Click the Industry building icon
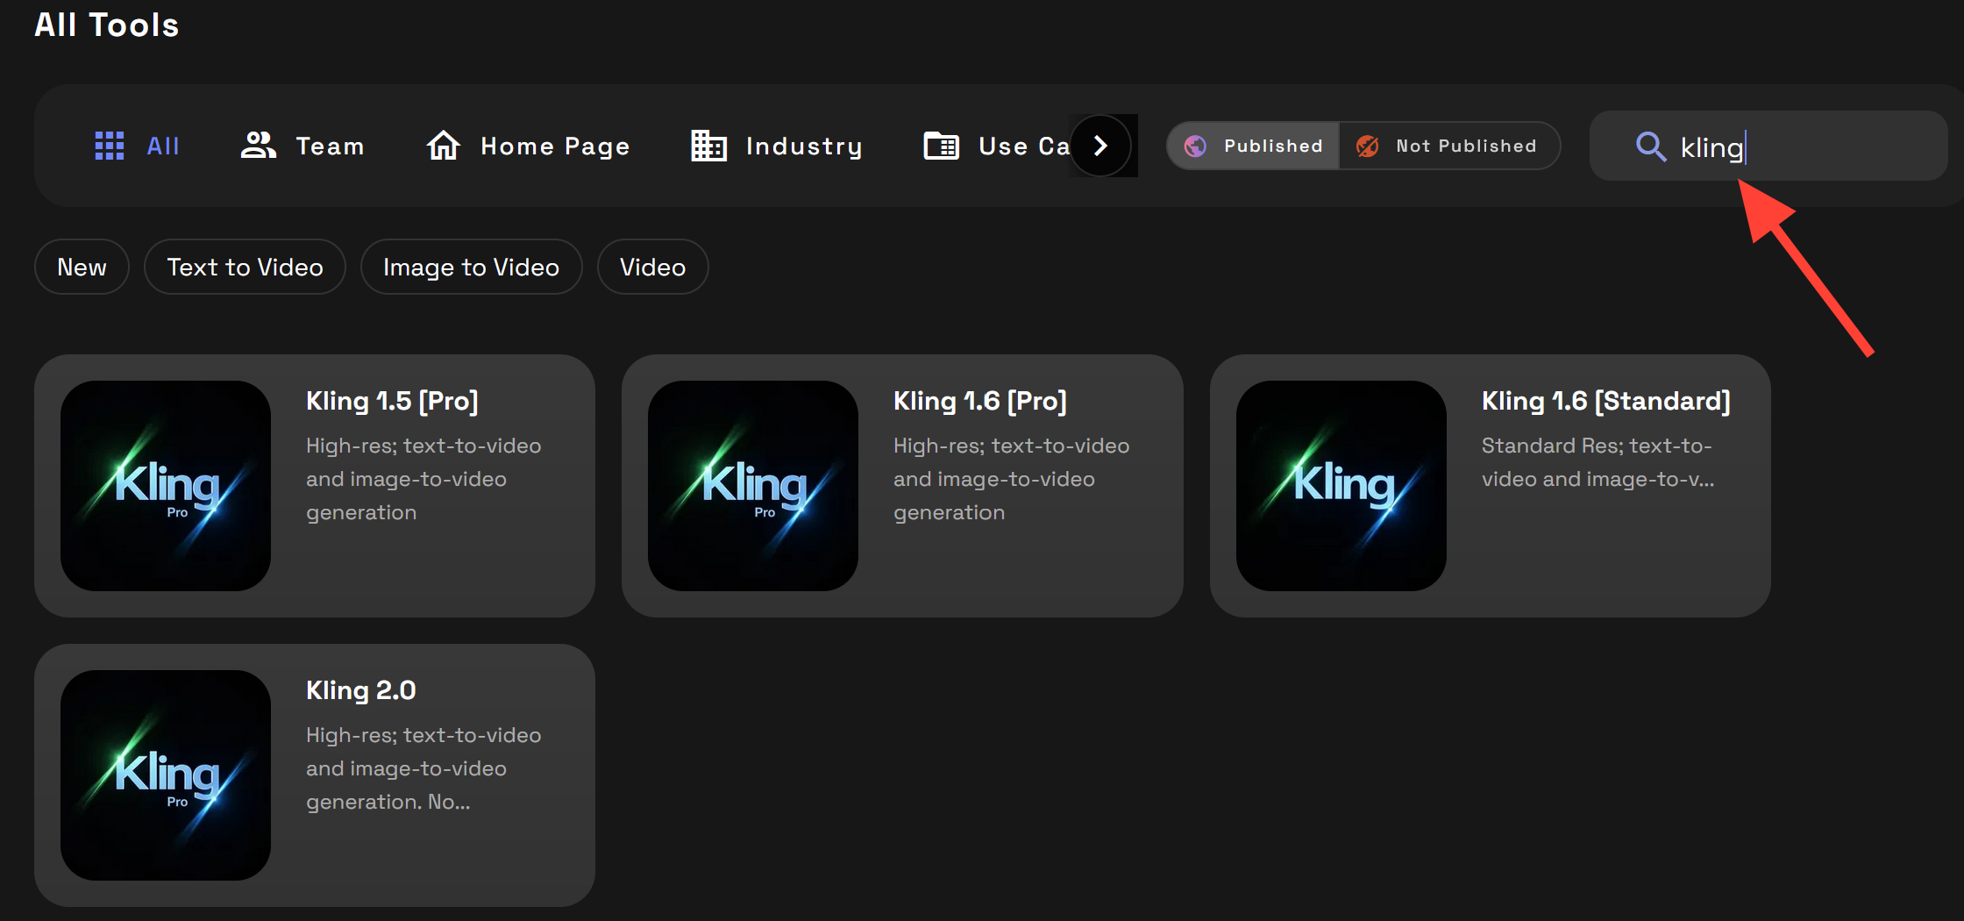Viewport: 1964px width, 921px height. point(708,146)
